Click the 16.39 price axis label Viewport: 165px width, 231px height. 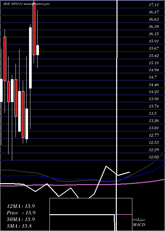coord(154,27)
